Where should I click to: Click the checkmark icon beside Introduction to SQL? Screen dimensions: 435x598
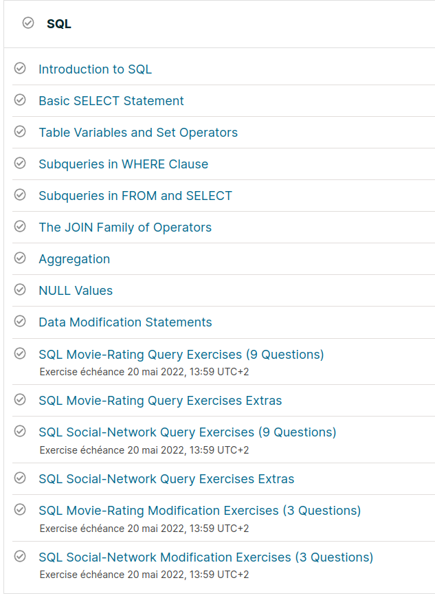[x=20, y=68]
